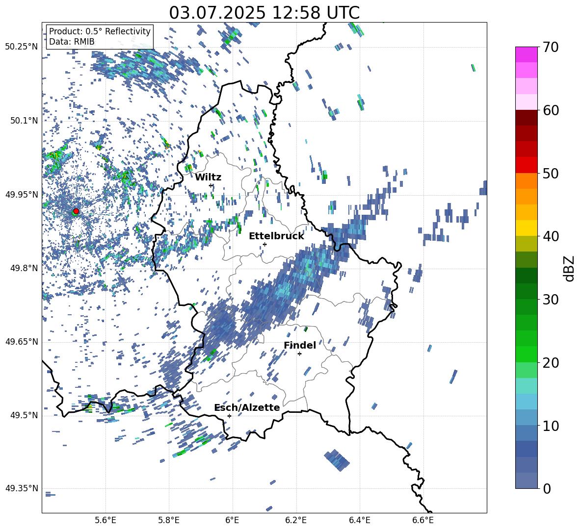The image size is (581, 530).
Task: Click the colorbar tick value 0
Action: click(547, 488)
